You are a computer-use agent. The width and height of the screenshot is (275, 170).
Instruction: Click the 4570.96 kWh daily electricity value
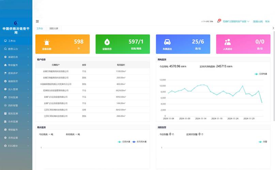(x=178, y=66)
